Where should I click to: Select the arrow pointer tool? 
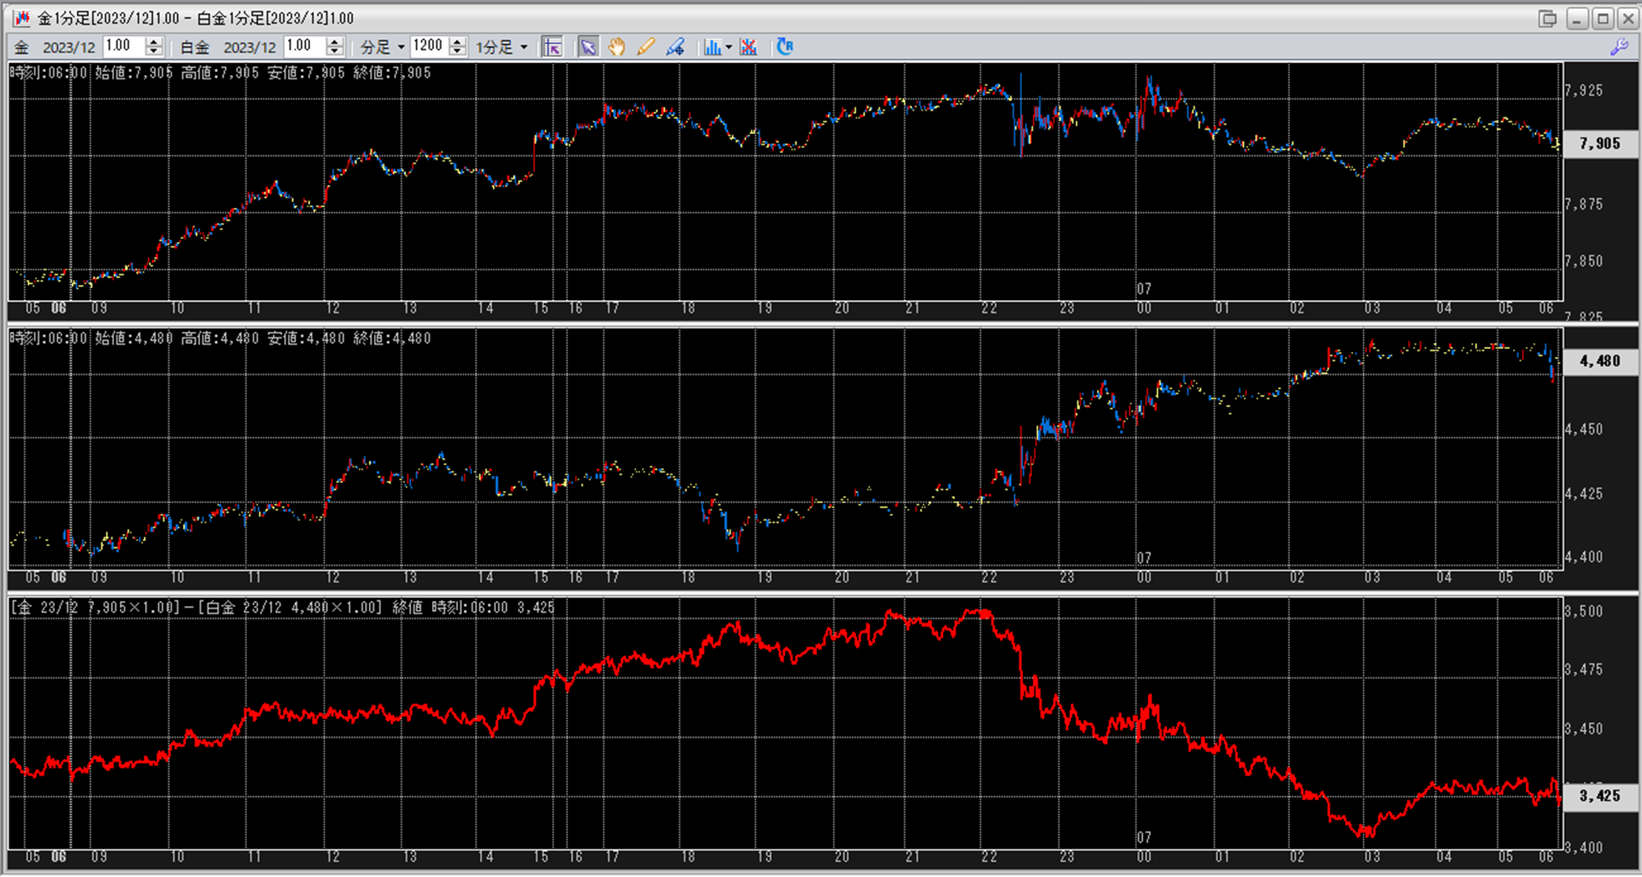click(x=588, y=47)
